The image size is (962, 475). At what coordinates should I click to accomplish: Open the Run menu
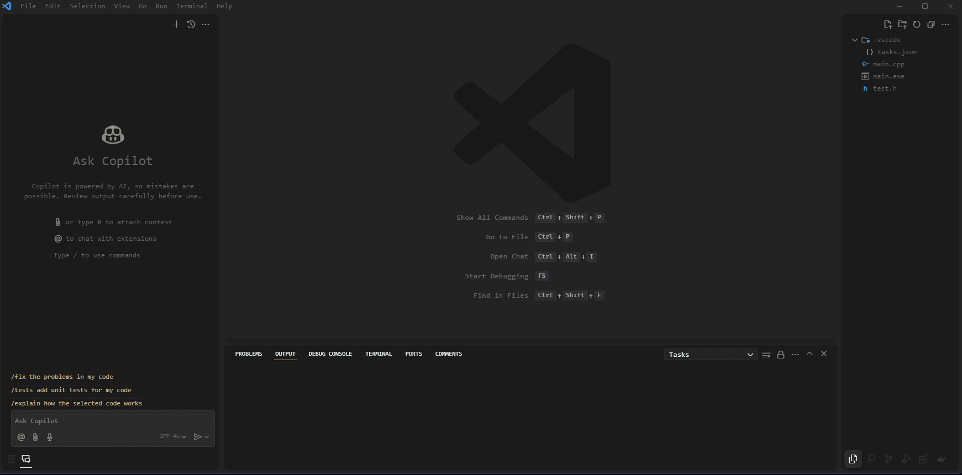pyautogui.click(x=161, y=6)
